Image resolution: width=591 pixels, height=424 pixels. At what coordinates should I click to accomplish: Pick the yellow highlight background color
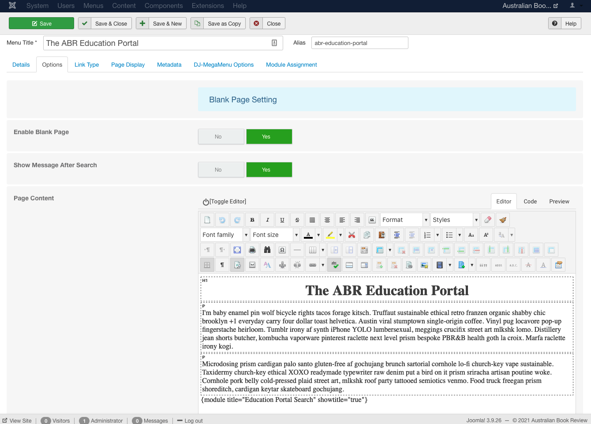coord(330,235)
